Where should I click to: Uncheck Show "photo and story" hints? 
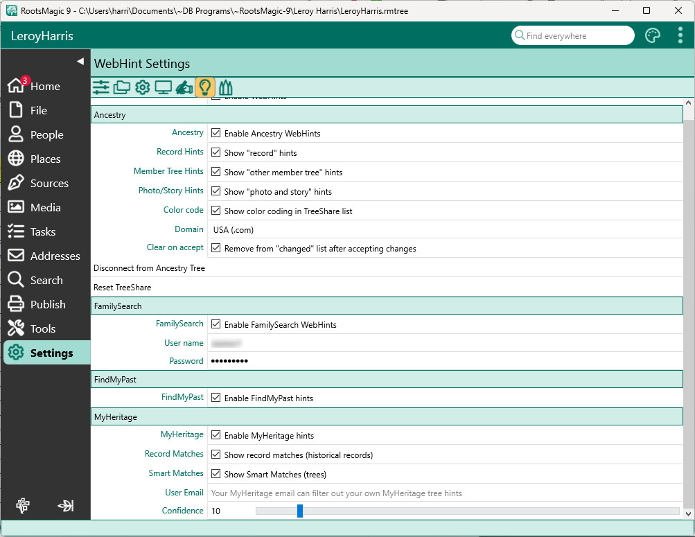pos(216,191)
